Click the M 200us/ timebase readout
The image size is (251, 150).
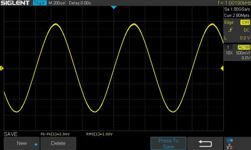pyautogui.click(x=57, y=3)
